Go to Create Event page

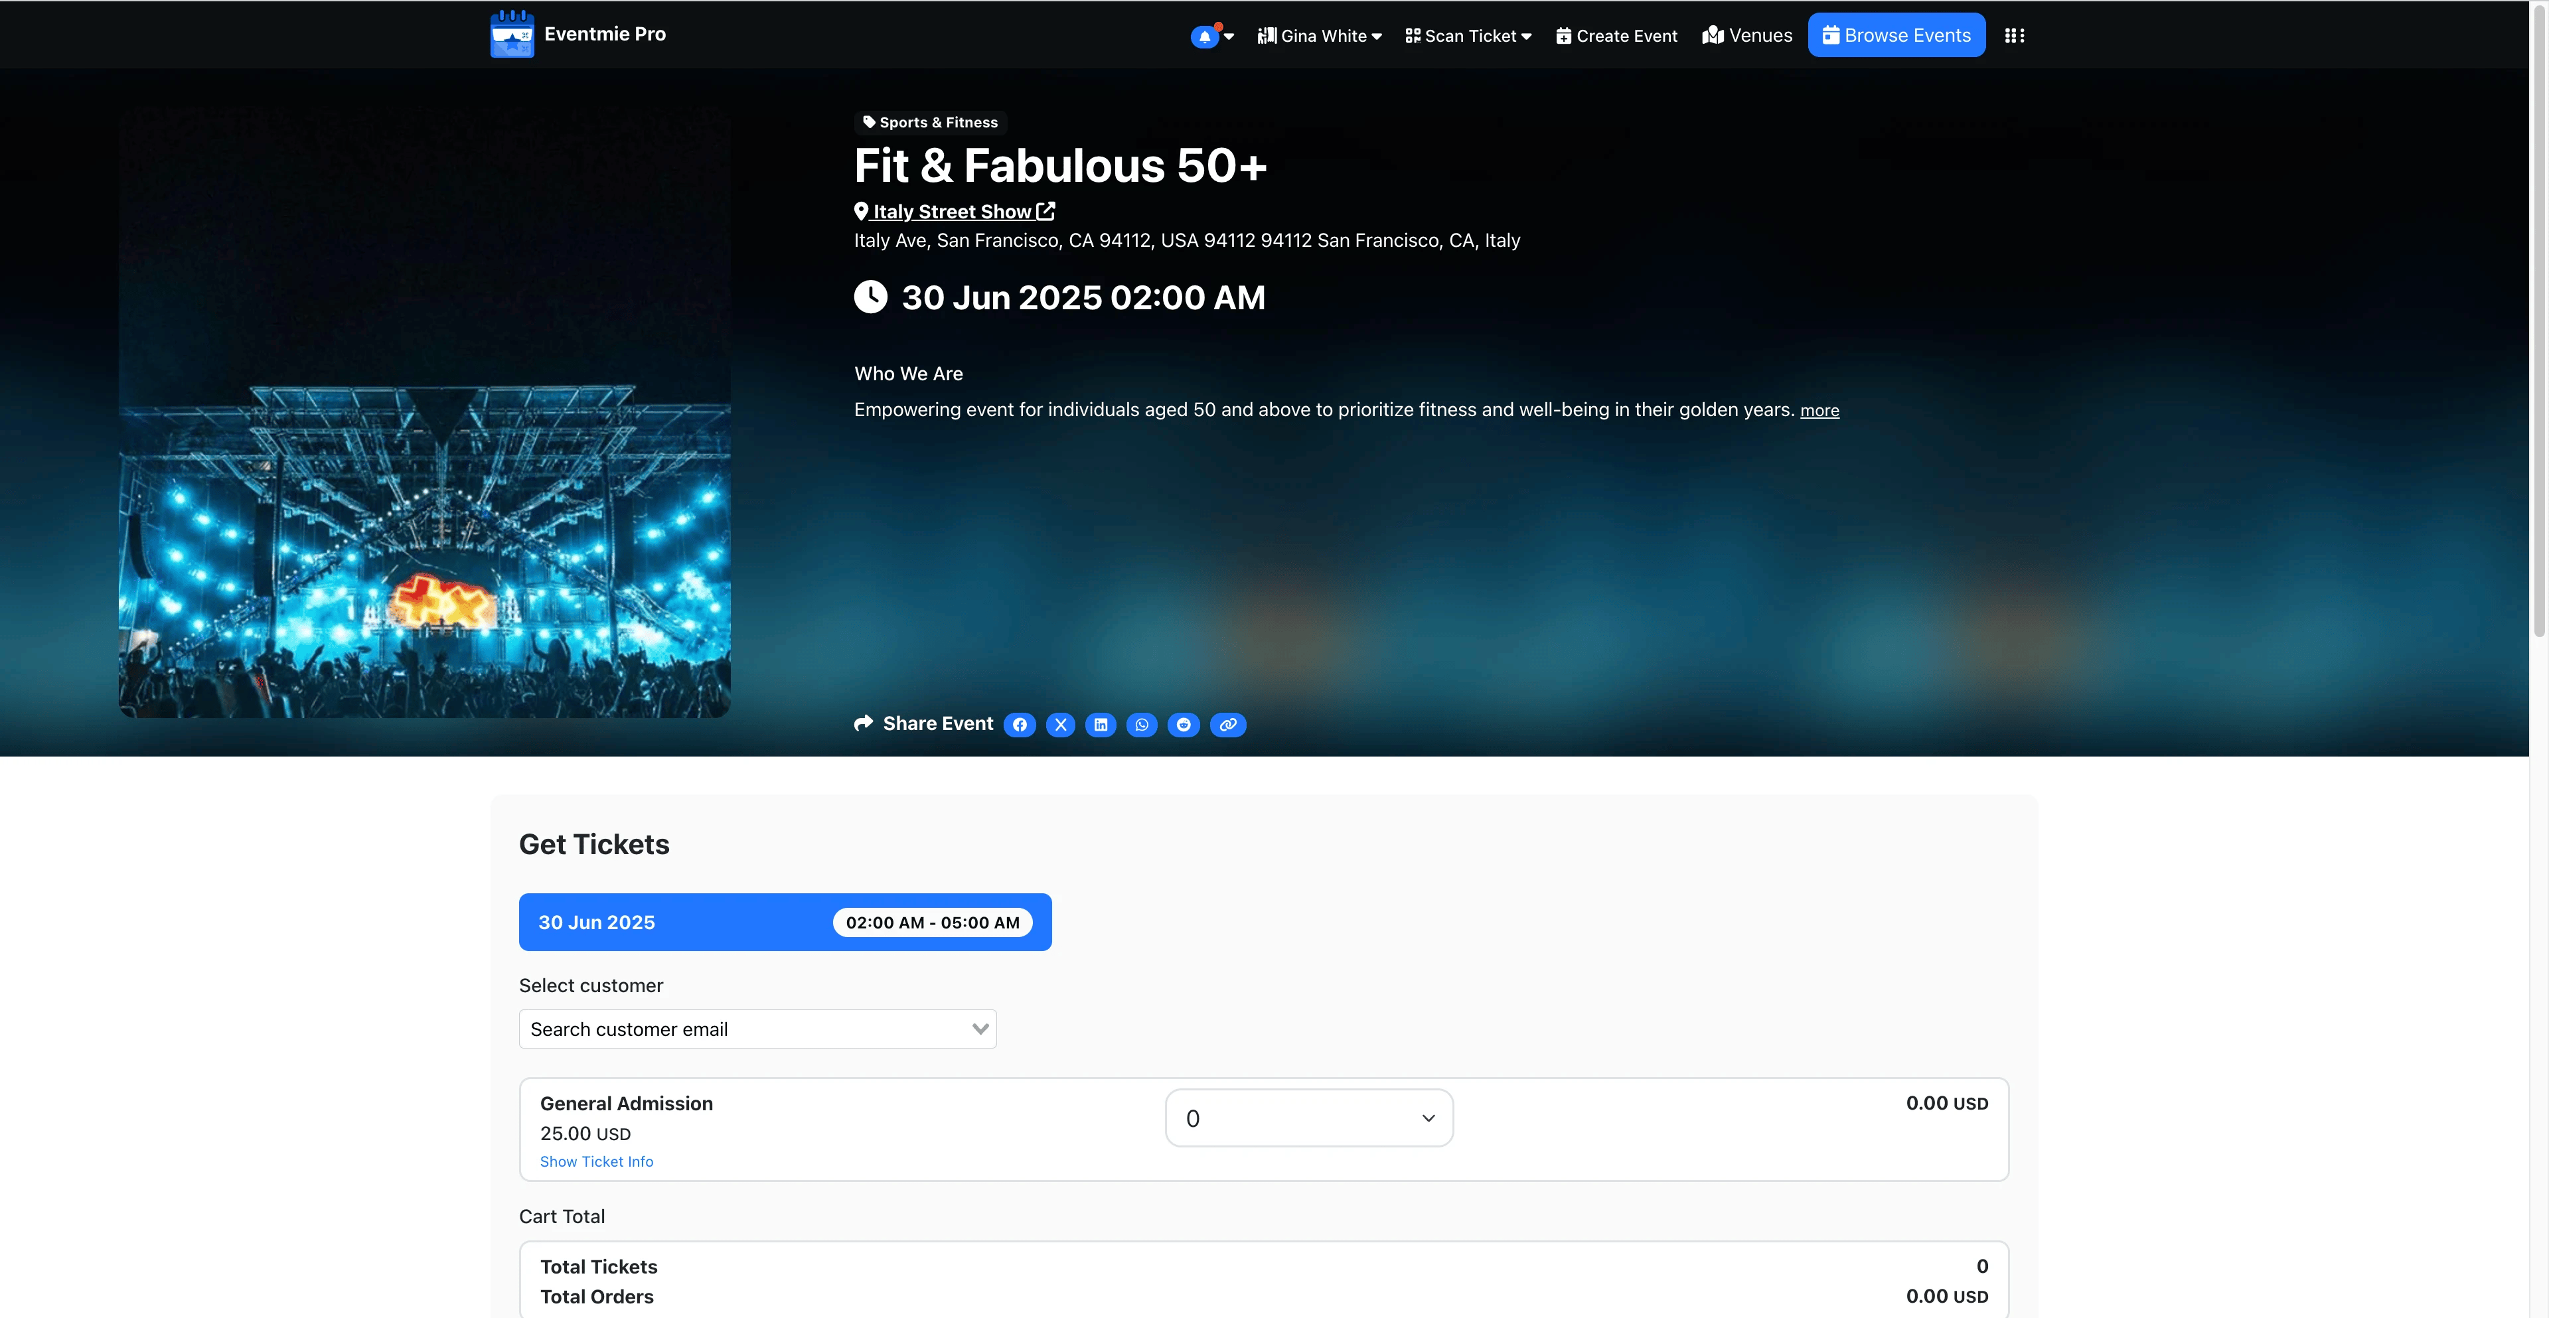click(x=1617, y=37)
